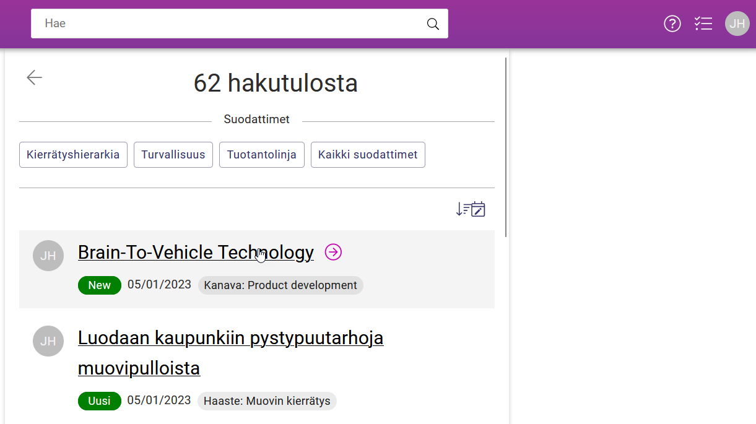Click the green New status badge

99,285
